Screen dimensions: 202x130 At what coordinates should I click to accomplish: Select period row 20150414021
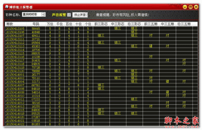click(101, 121)
